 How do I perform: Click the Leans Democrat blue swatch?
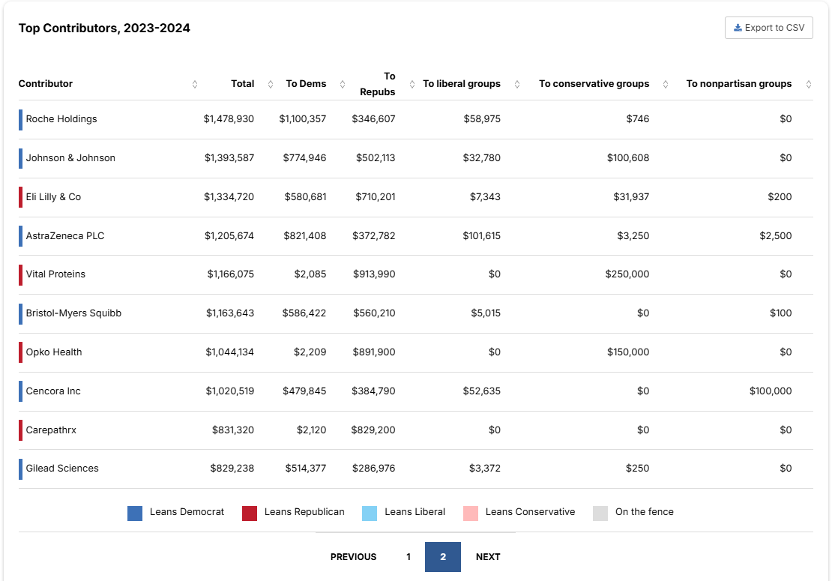(x=135, y=513)
